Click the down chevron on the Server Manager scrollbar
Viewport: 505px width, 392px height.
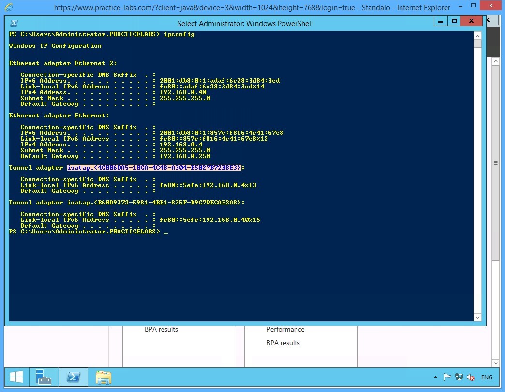(496, 363)
